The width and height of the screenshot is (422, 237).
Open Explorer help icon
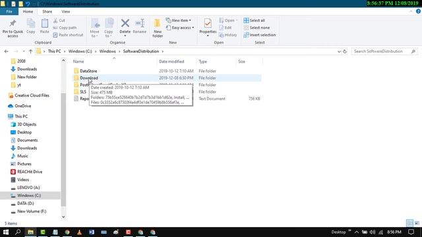418,11
